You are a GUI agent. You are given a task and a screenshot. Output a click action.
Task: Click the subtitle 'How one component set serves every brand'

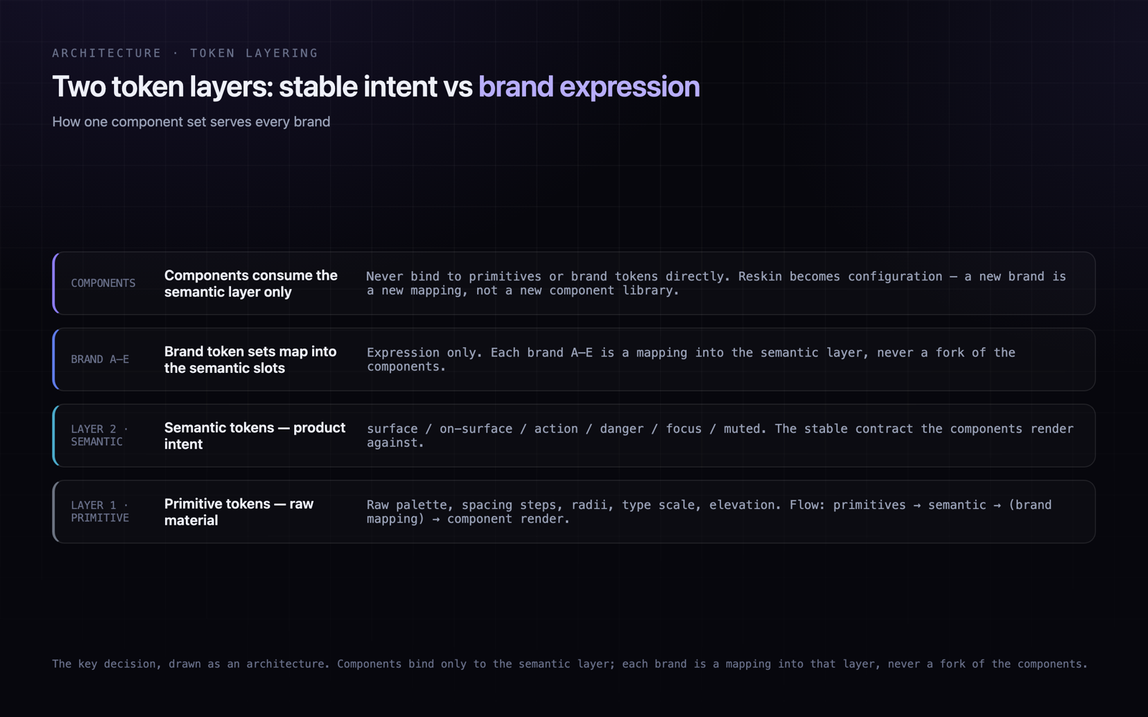pos(191,122)
